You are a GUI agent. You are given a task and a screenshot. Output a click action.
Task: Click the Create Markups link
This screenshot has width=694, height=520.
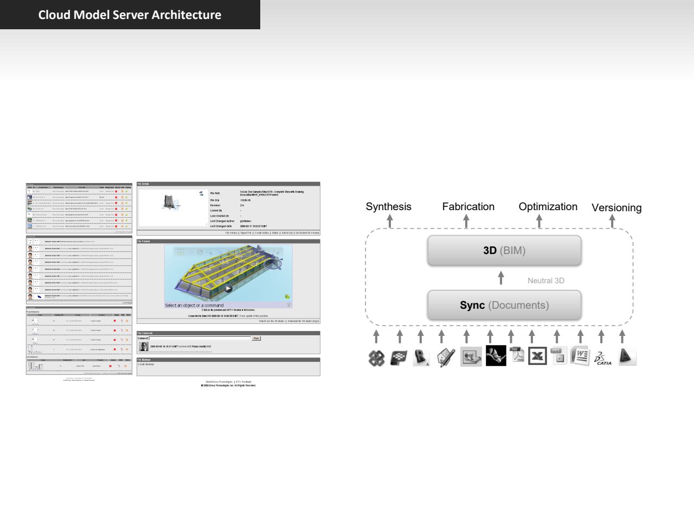point(146,364)
